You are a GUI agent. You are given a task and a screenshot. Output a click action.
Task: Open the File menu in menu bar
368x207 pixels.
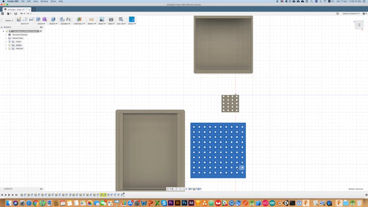(x=23, y=1)
